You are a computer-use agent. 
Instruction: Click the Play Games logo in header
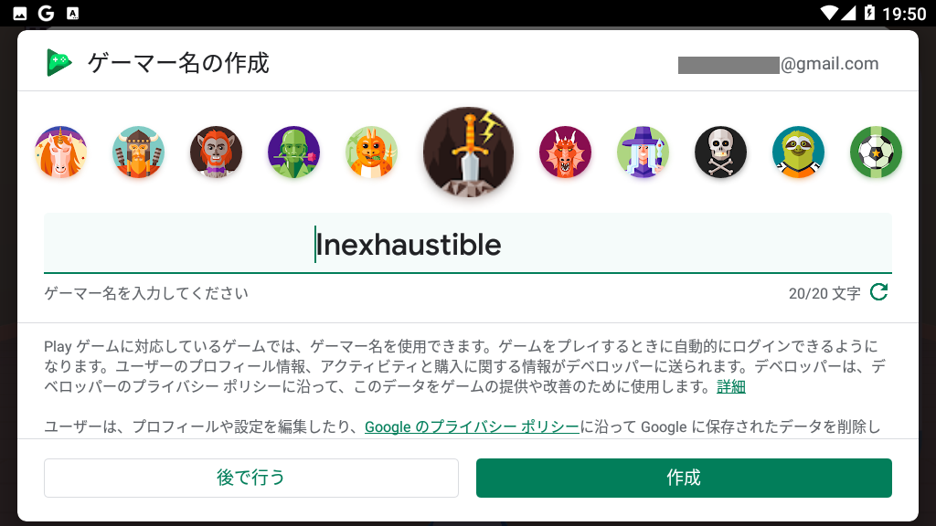click(59, 63)
